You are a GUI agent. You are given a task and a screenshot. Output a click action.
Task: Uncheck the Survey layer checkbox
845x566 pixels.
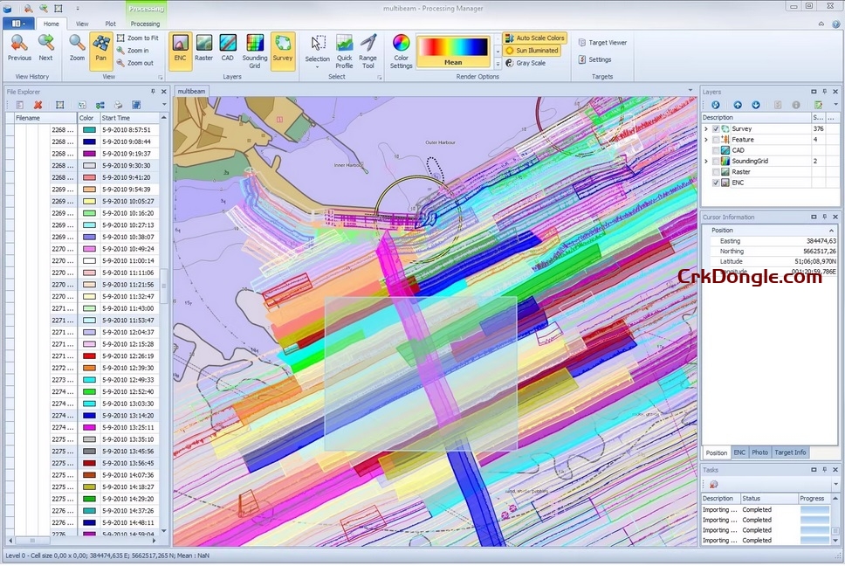coord(715,128)
